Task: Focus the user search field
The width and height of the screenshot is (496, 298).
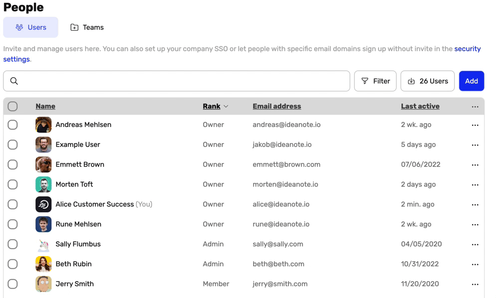Action: pos(177,81)
